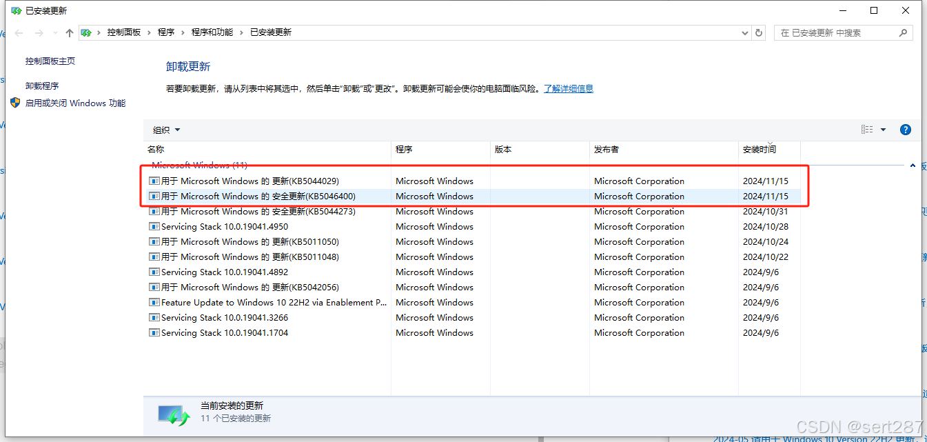This screenshot has width=927, height=442.
Task: Sort by the 程序 column header
Action: coord(440,149)
